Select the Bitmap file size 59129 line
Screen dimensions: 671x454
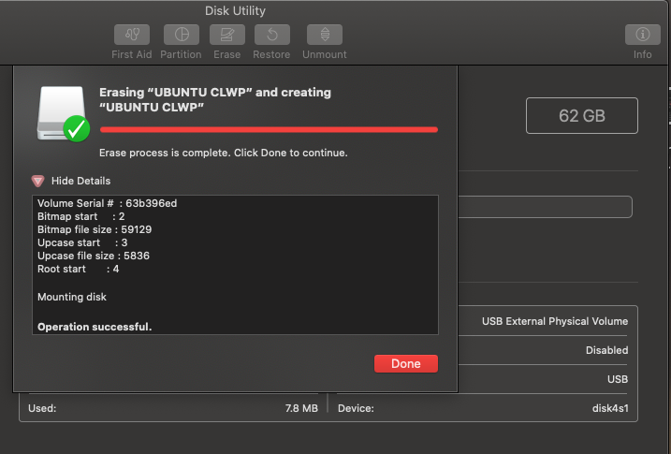pos(95,229)
